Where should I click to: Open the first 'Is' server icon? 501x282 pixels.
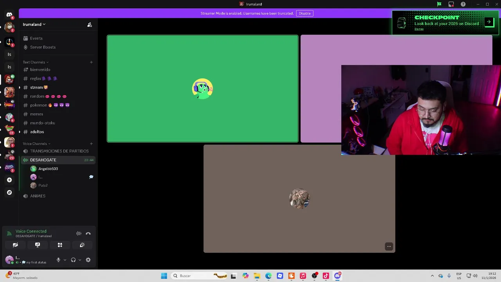coord(9,54)
